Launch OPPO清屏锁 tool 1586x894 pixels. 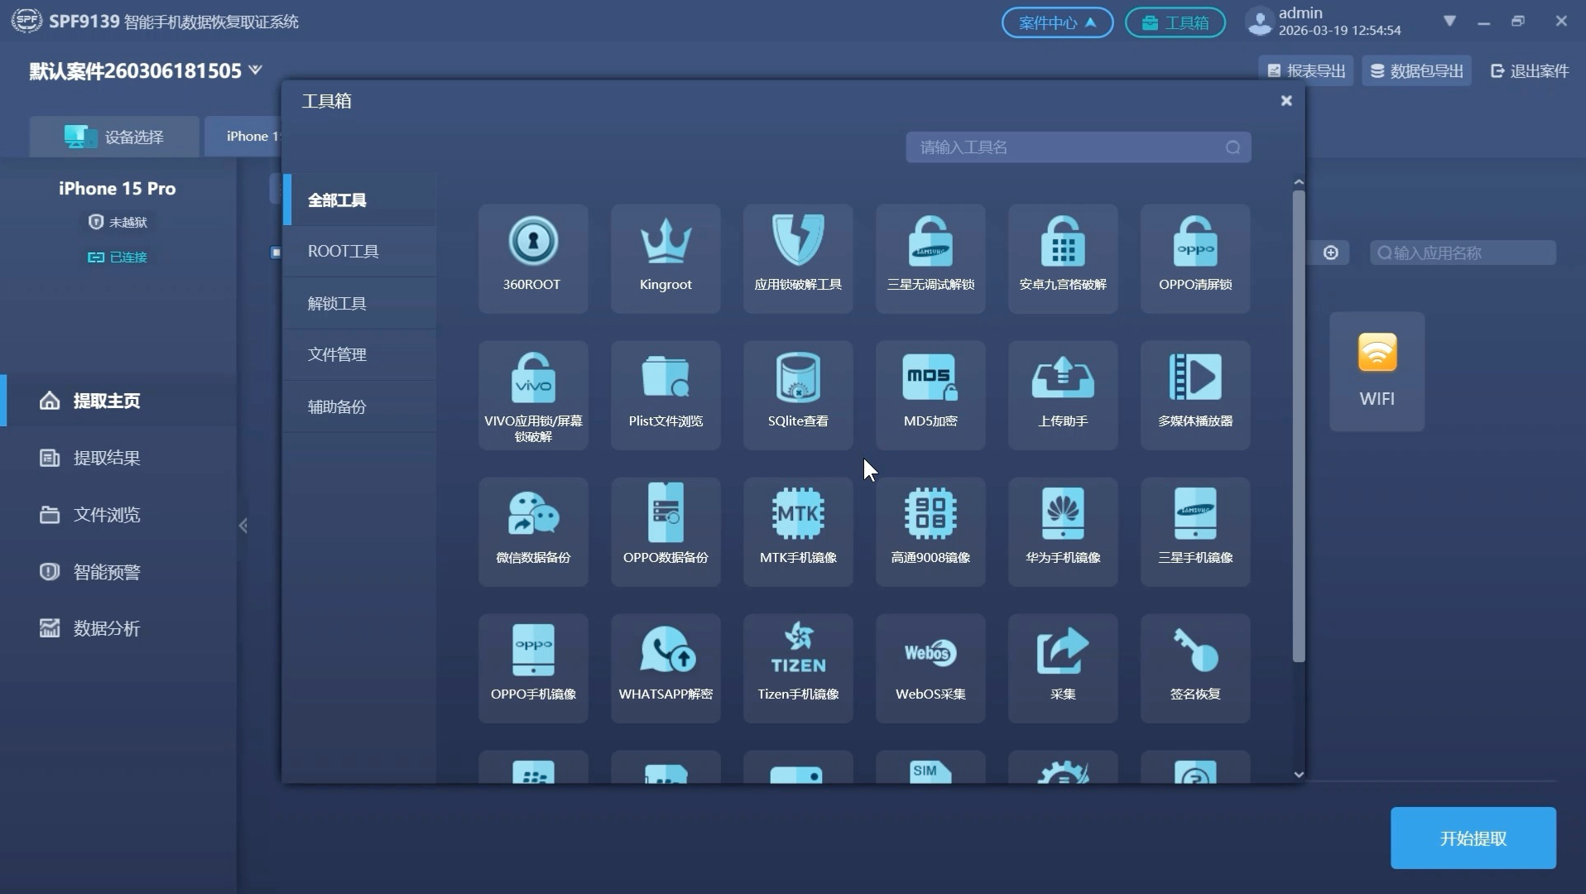click(1195, 258)
